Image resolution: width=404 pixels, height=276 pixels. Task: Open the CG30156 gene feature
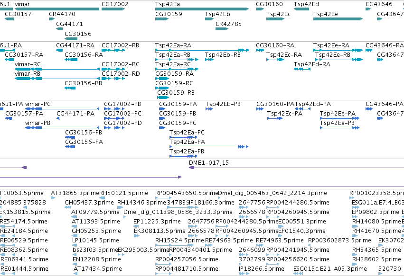pyautogui.click(x=71, y=39)
